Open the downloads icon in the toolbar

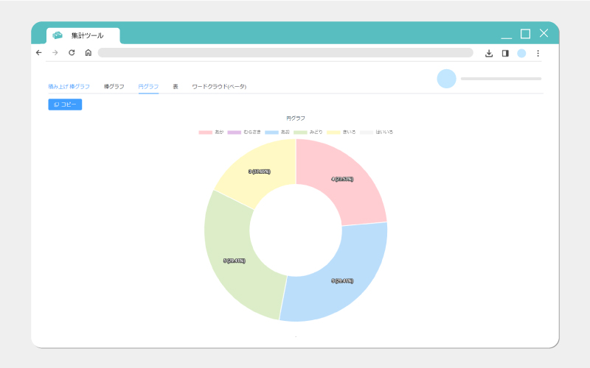coord(489,53)
